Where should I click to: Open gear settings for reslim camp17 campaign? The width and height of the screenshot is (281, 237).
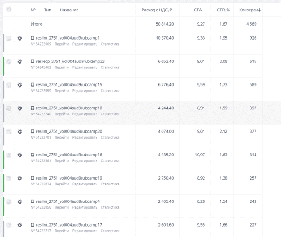[x=20, y=225]
